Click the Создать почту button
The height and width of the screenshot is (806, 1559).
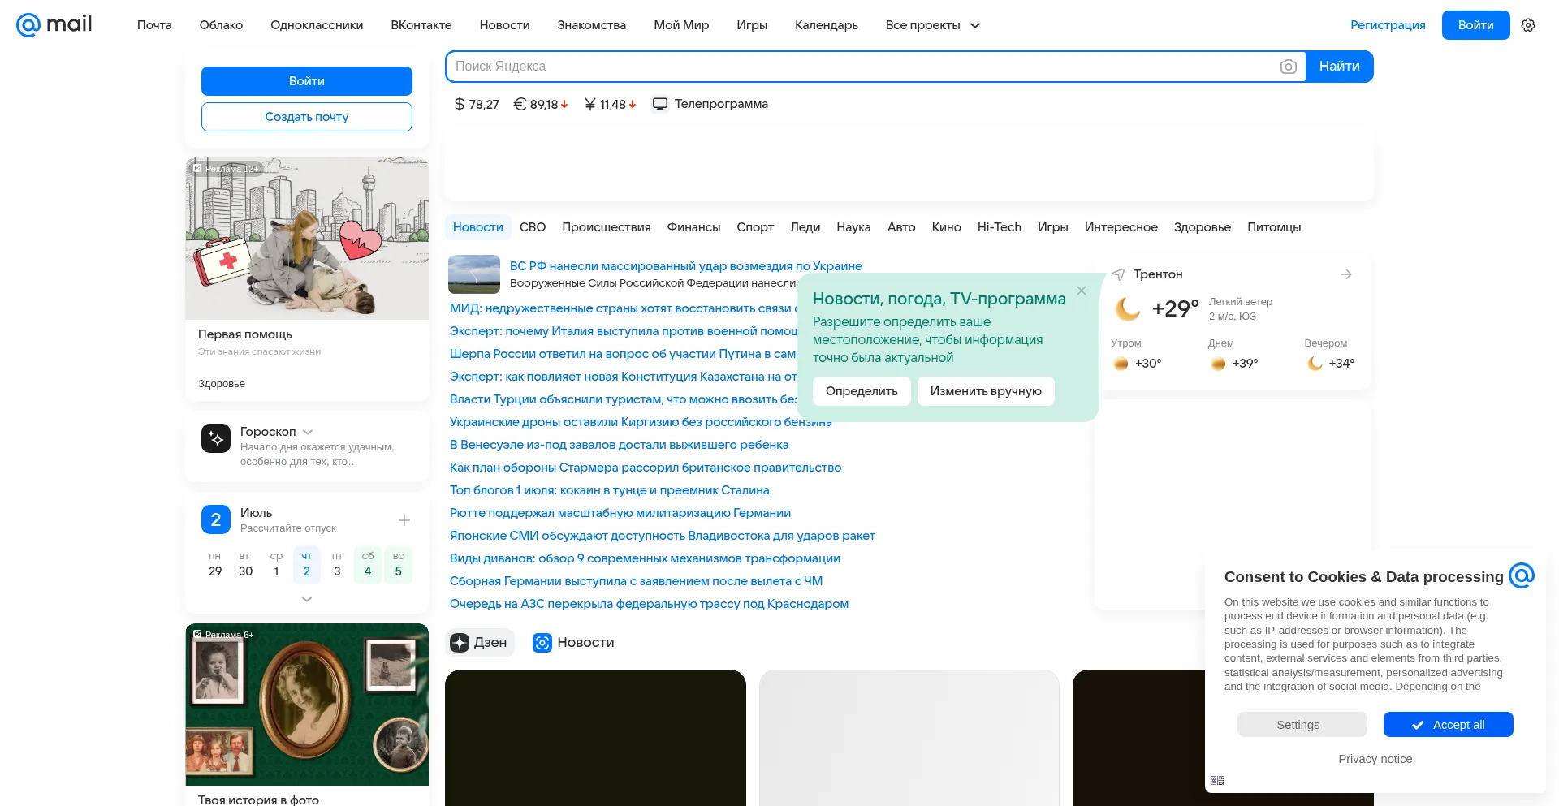point(307,117)
